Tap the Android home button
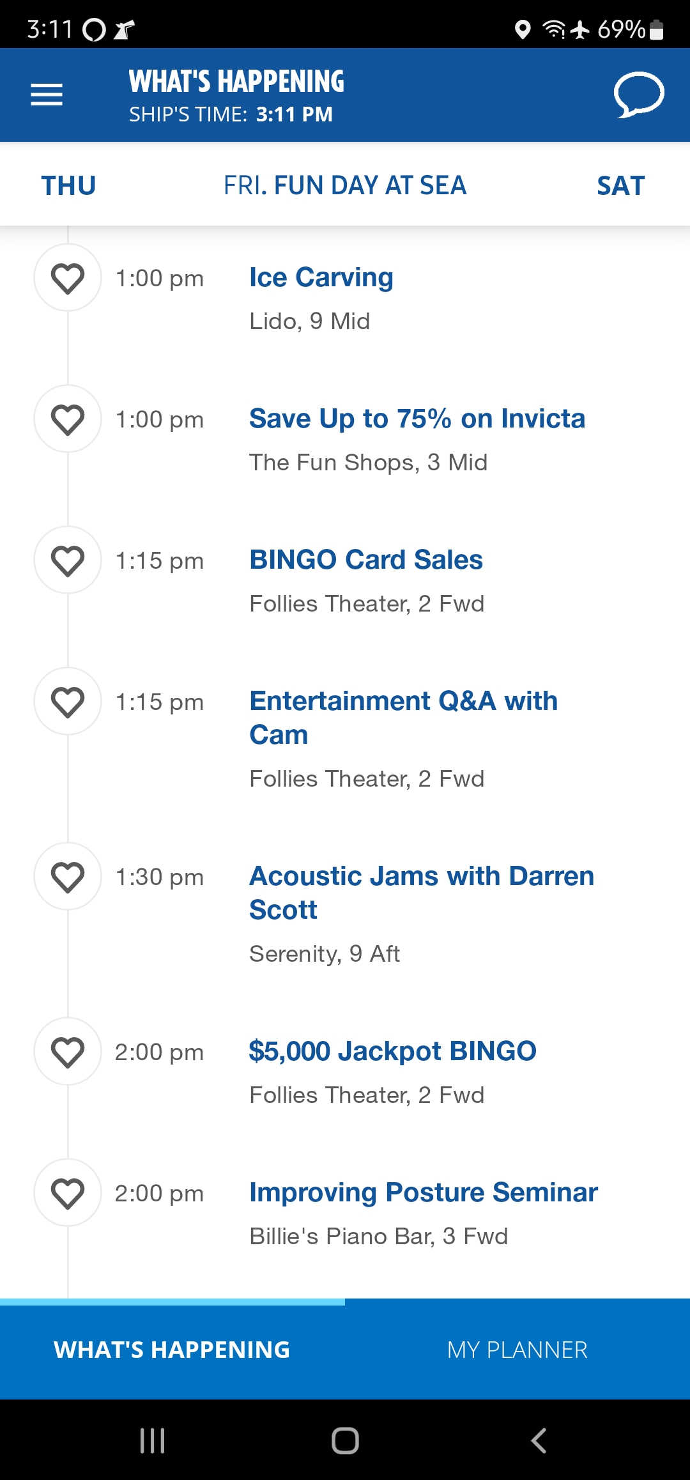The height and width of the screenshot is (1480, 690). [345, 1440]
